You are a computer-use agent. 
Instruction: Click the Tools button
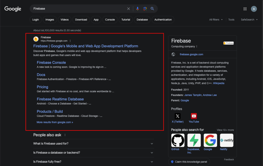(x=231, y=19)
